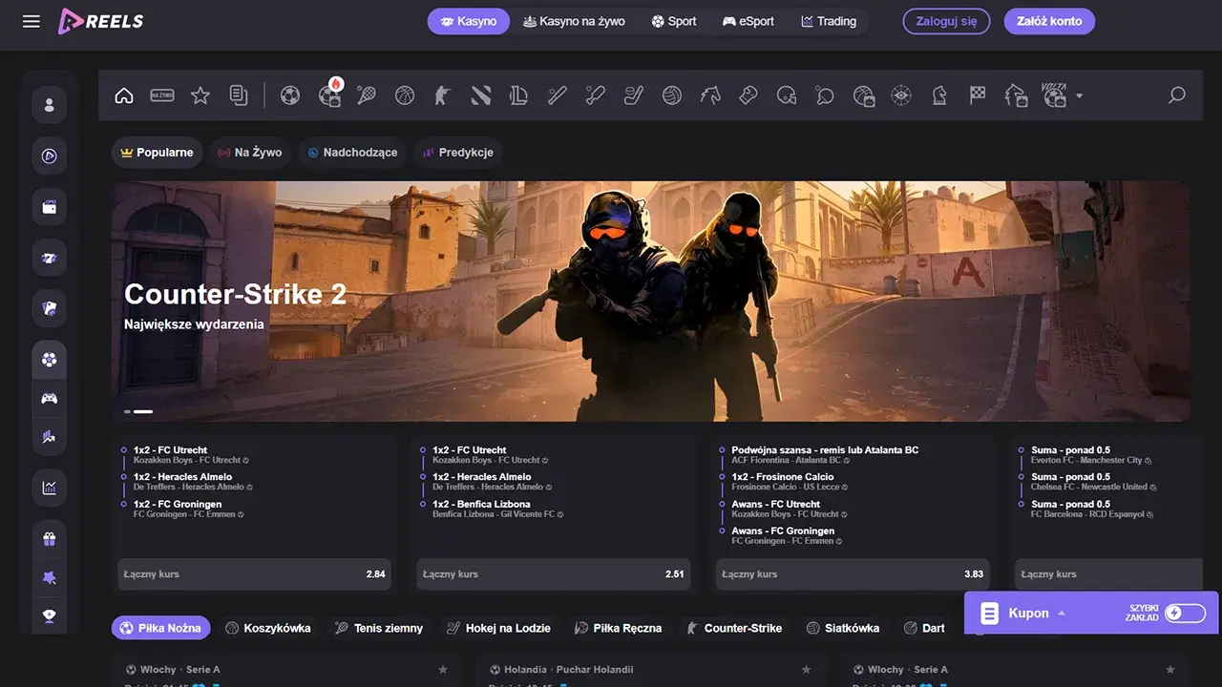Viewport: 1222px width, 687px height.
Task: Select the tennis racket sport icon
Action: [367, 95]
